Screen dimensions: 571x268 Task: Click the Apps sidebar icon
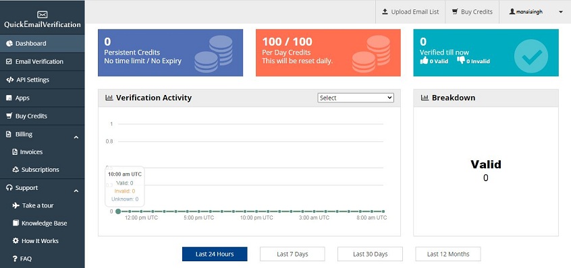9,98
